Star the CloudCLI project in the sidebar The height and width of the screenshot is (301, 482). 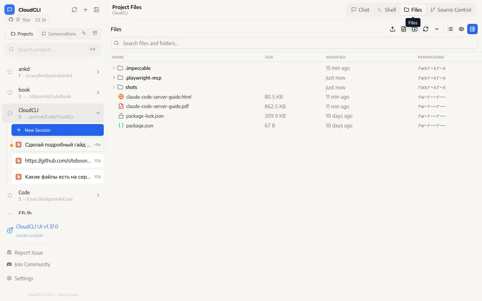click(10, 113)
